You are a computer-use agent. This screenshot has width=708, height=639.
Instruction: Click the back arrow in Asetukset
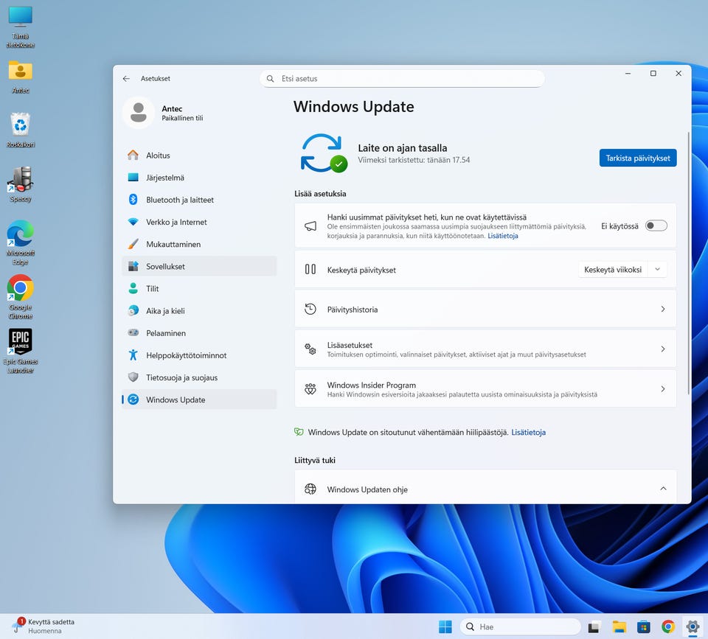click(x=126, y=79)
